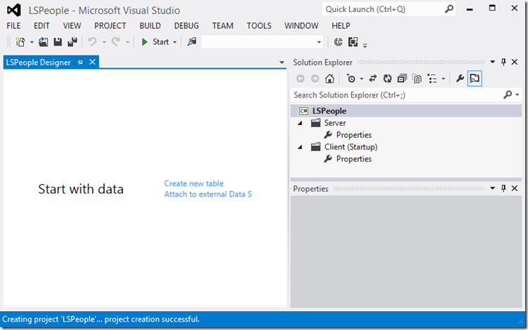Open the WINDOW menu

point(301,26)
